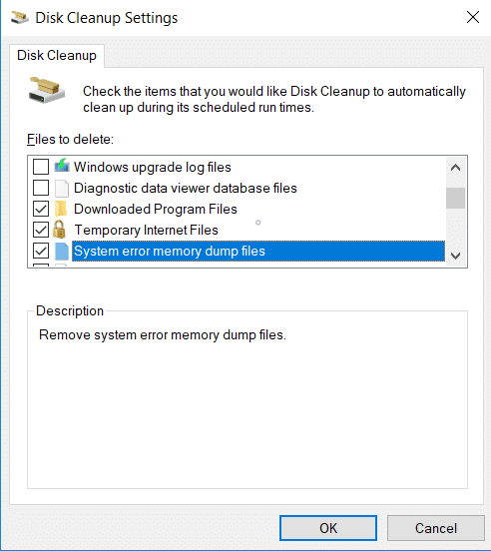The width and height of the screenshot is (491, 551).
Task: Click the System error memory dump file icon
Action: (x=62, y=251)
